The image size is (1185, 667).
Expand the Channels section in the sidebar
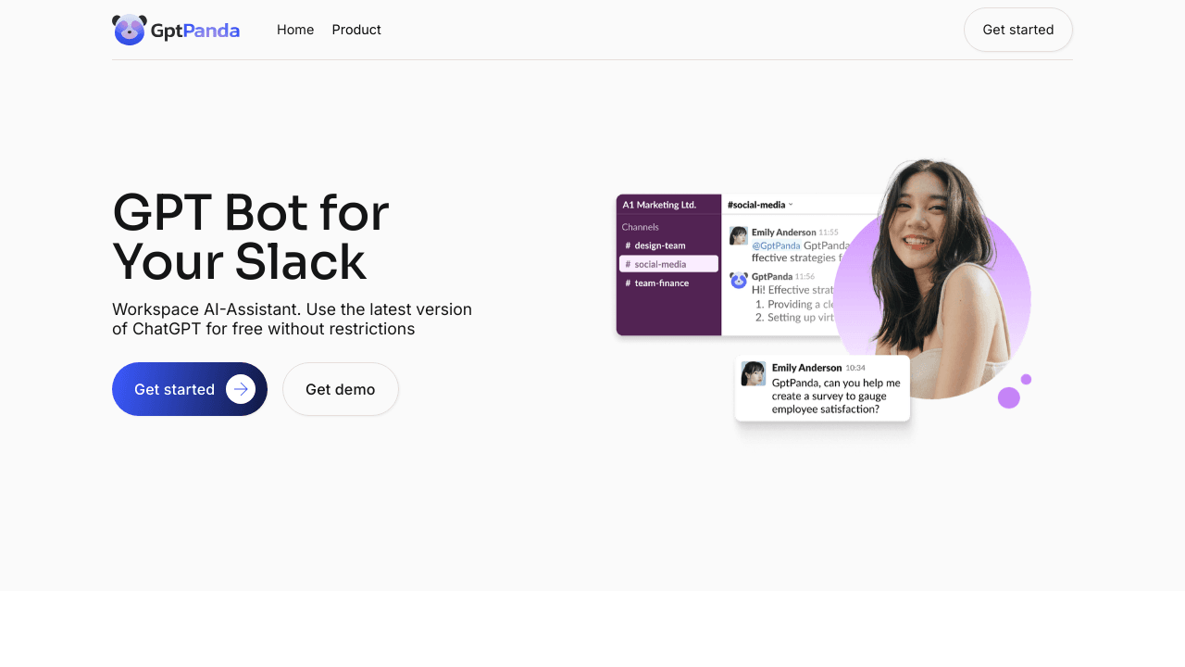[x=642, y=227]
